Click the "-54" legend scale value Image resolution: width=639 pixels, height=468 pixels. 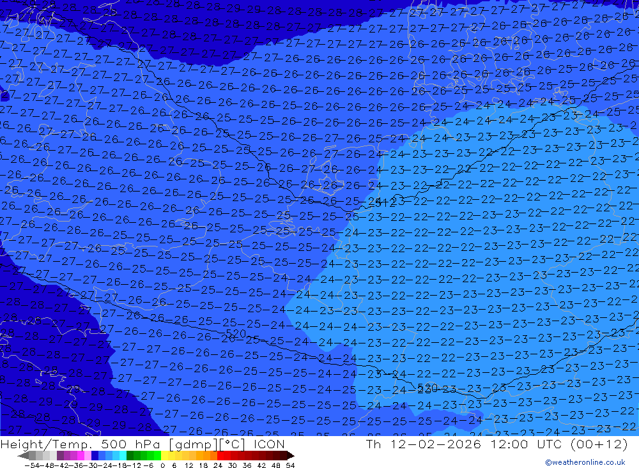pyautogui.click(x=32, y=465)
